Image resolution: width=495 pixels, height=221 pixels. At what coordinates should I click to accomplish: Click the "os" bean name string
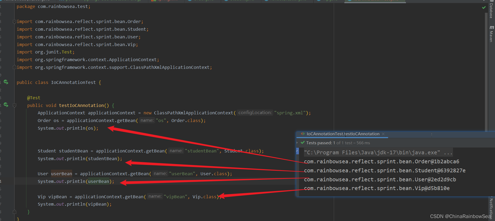[161, 120]
